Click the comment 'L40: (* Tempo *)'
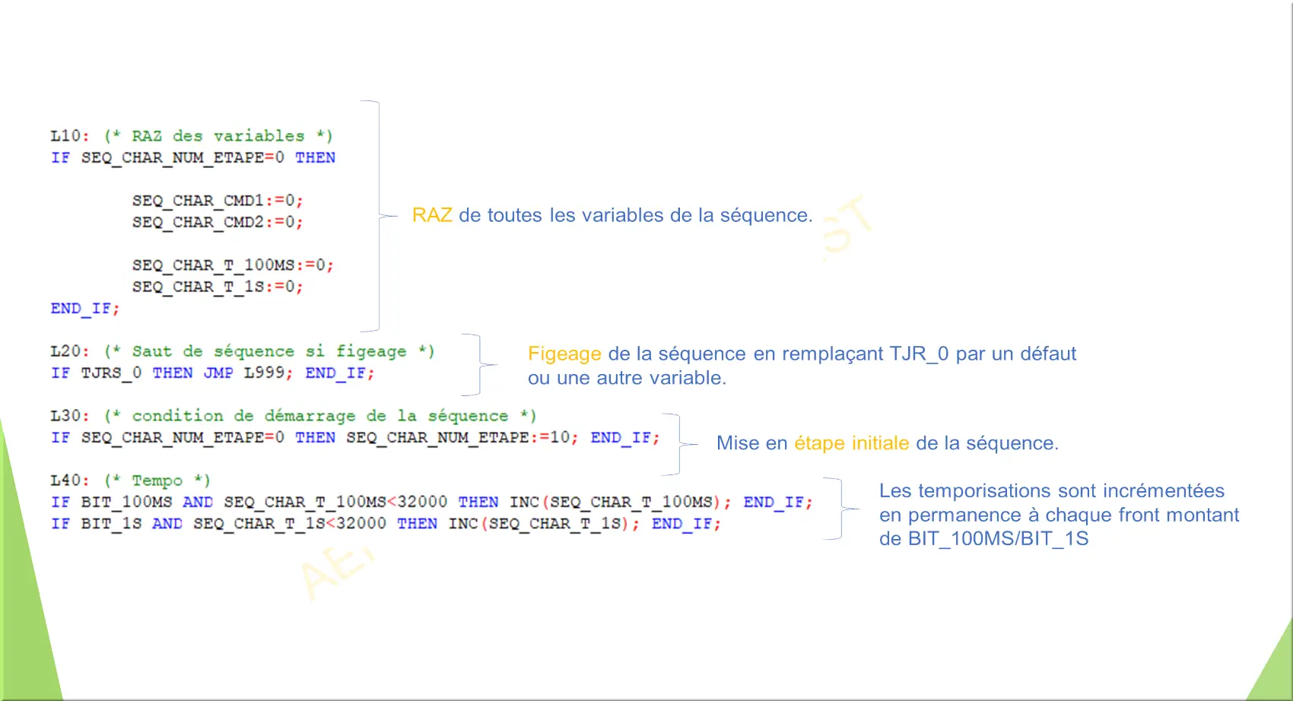 pyautogui.click(x=130, y=481)
